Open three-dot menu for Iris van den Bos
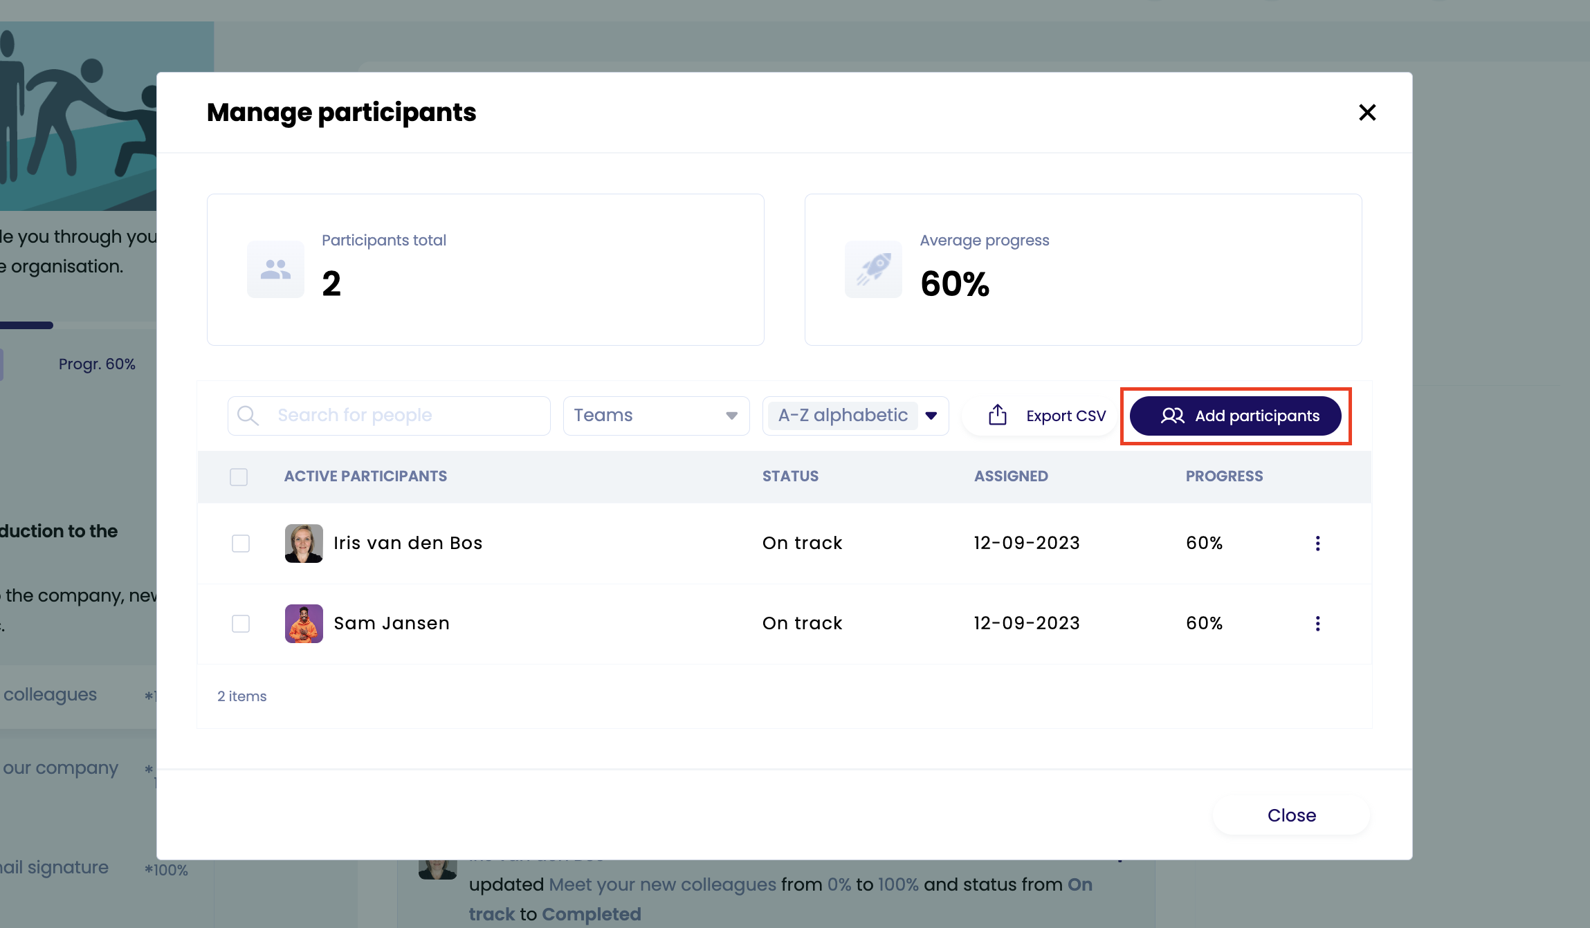Image resolution: width=1590 pixels, height=928 pixels. pyautogui.click(x=1317, y=544)
